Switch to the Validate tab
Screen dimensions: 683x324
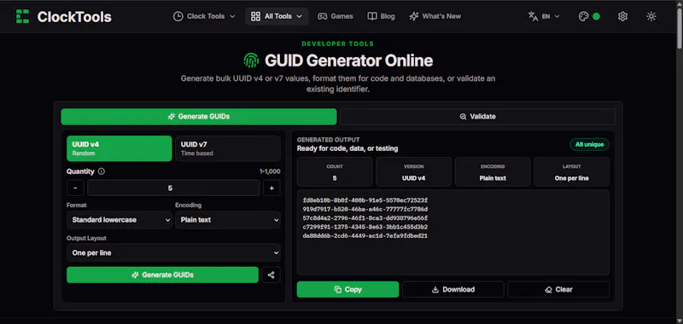tap(477, 117)
